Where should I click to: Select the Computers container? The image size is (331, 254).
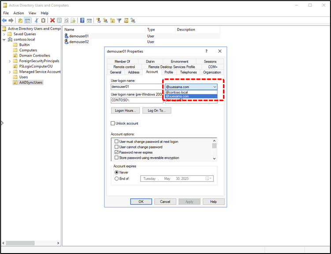pos(28,50)
